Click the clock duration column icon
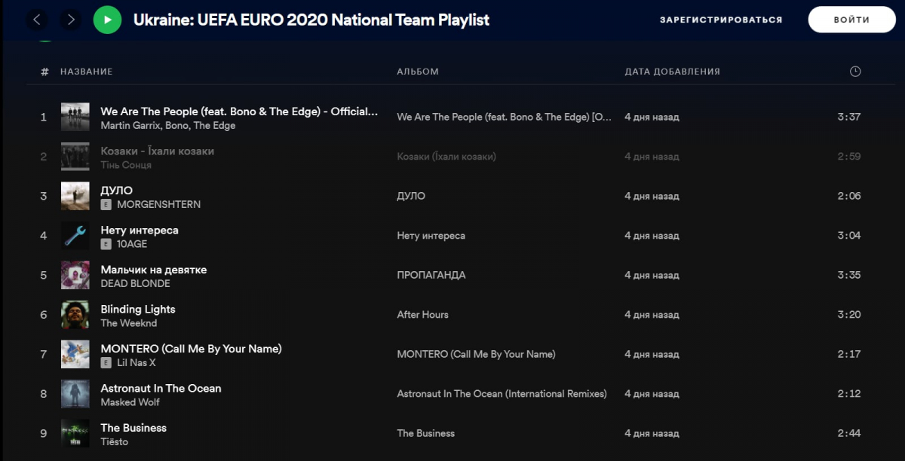905x461 pixels. pyautogui.click(x=854, y=72)
